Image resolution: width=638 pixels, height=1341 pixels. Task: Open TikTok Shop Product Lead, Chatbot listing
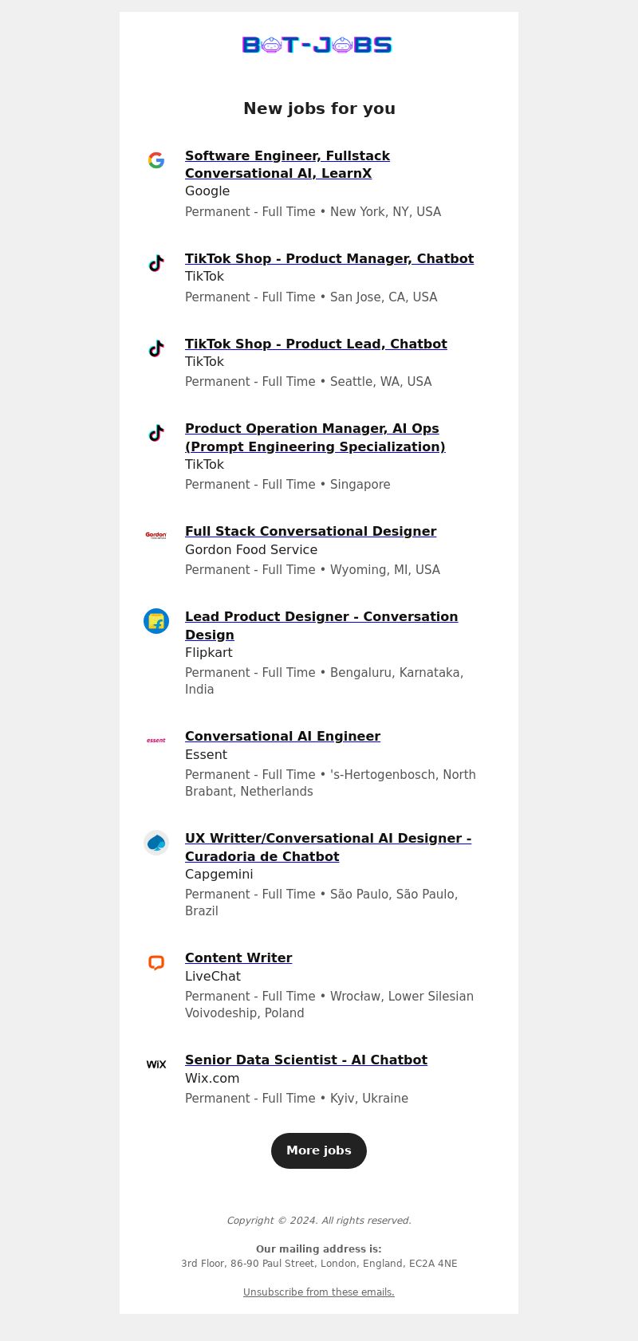pos(316,344)
